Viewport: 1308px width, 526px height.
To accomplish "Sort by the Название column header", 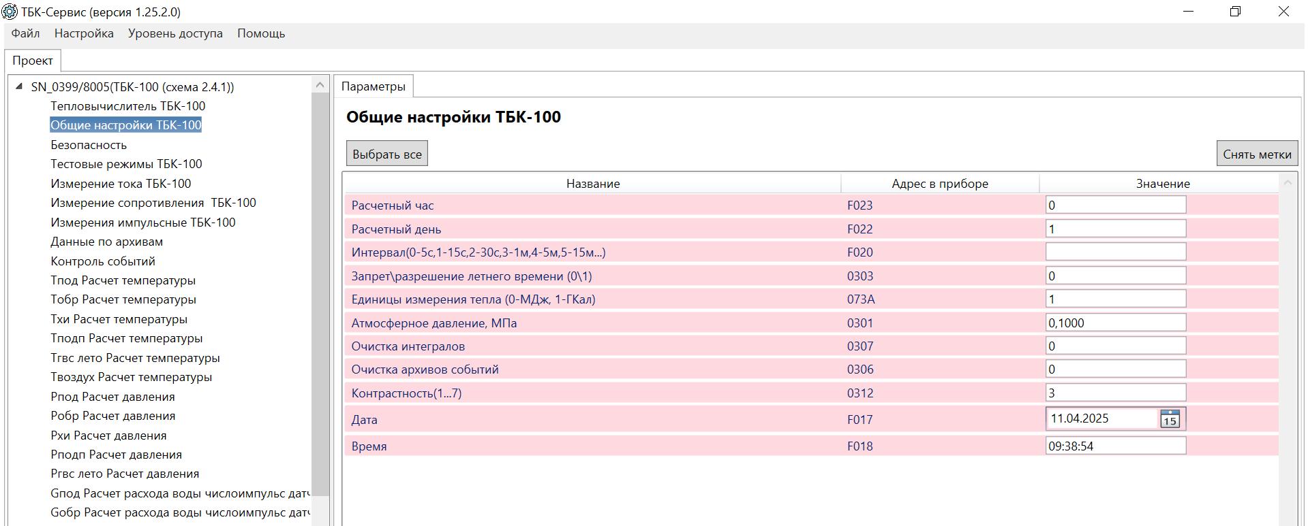I will (x=592, y=184).
